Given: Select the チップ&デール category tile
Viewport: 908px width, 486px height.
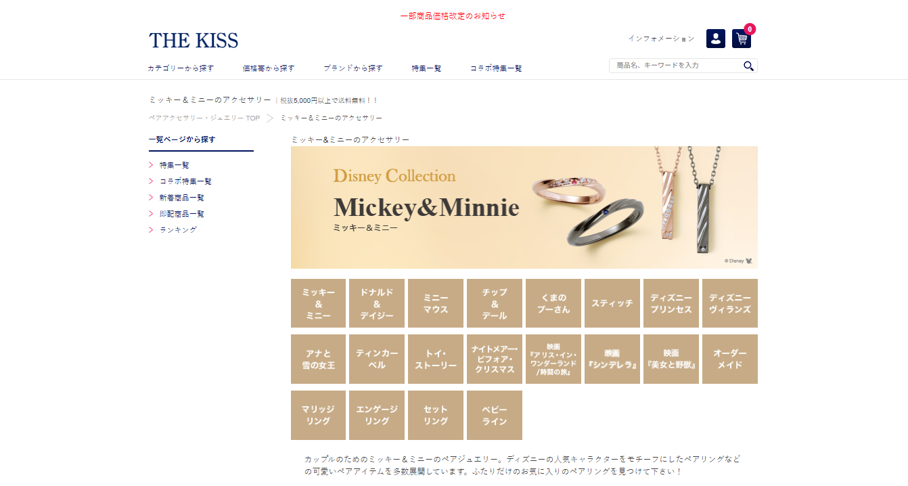Looking at the screenshot, I should pyautogui.click(x=495, y=303).
